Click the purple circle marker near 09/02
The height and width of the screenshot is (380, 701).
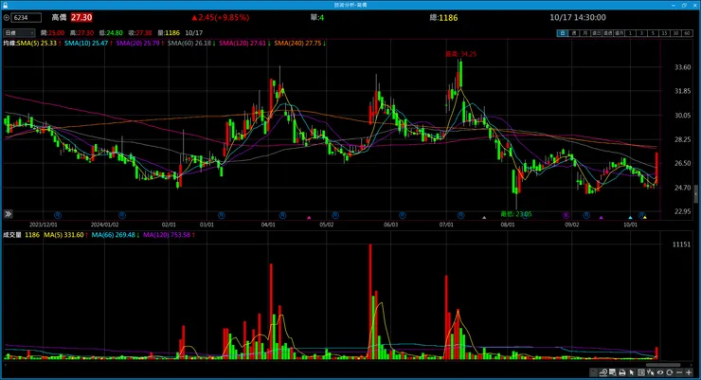click(x=566, y=215)
